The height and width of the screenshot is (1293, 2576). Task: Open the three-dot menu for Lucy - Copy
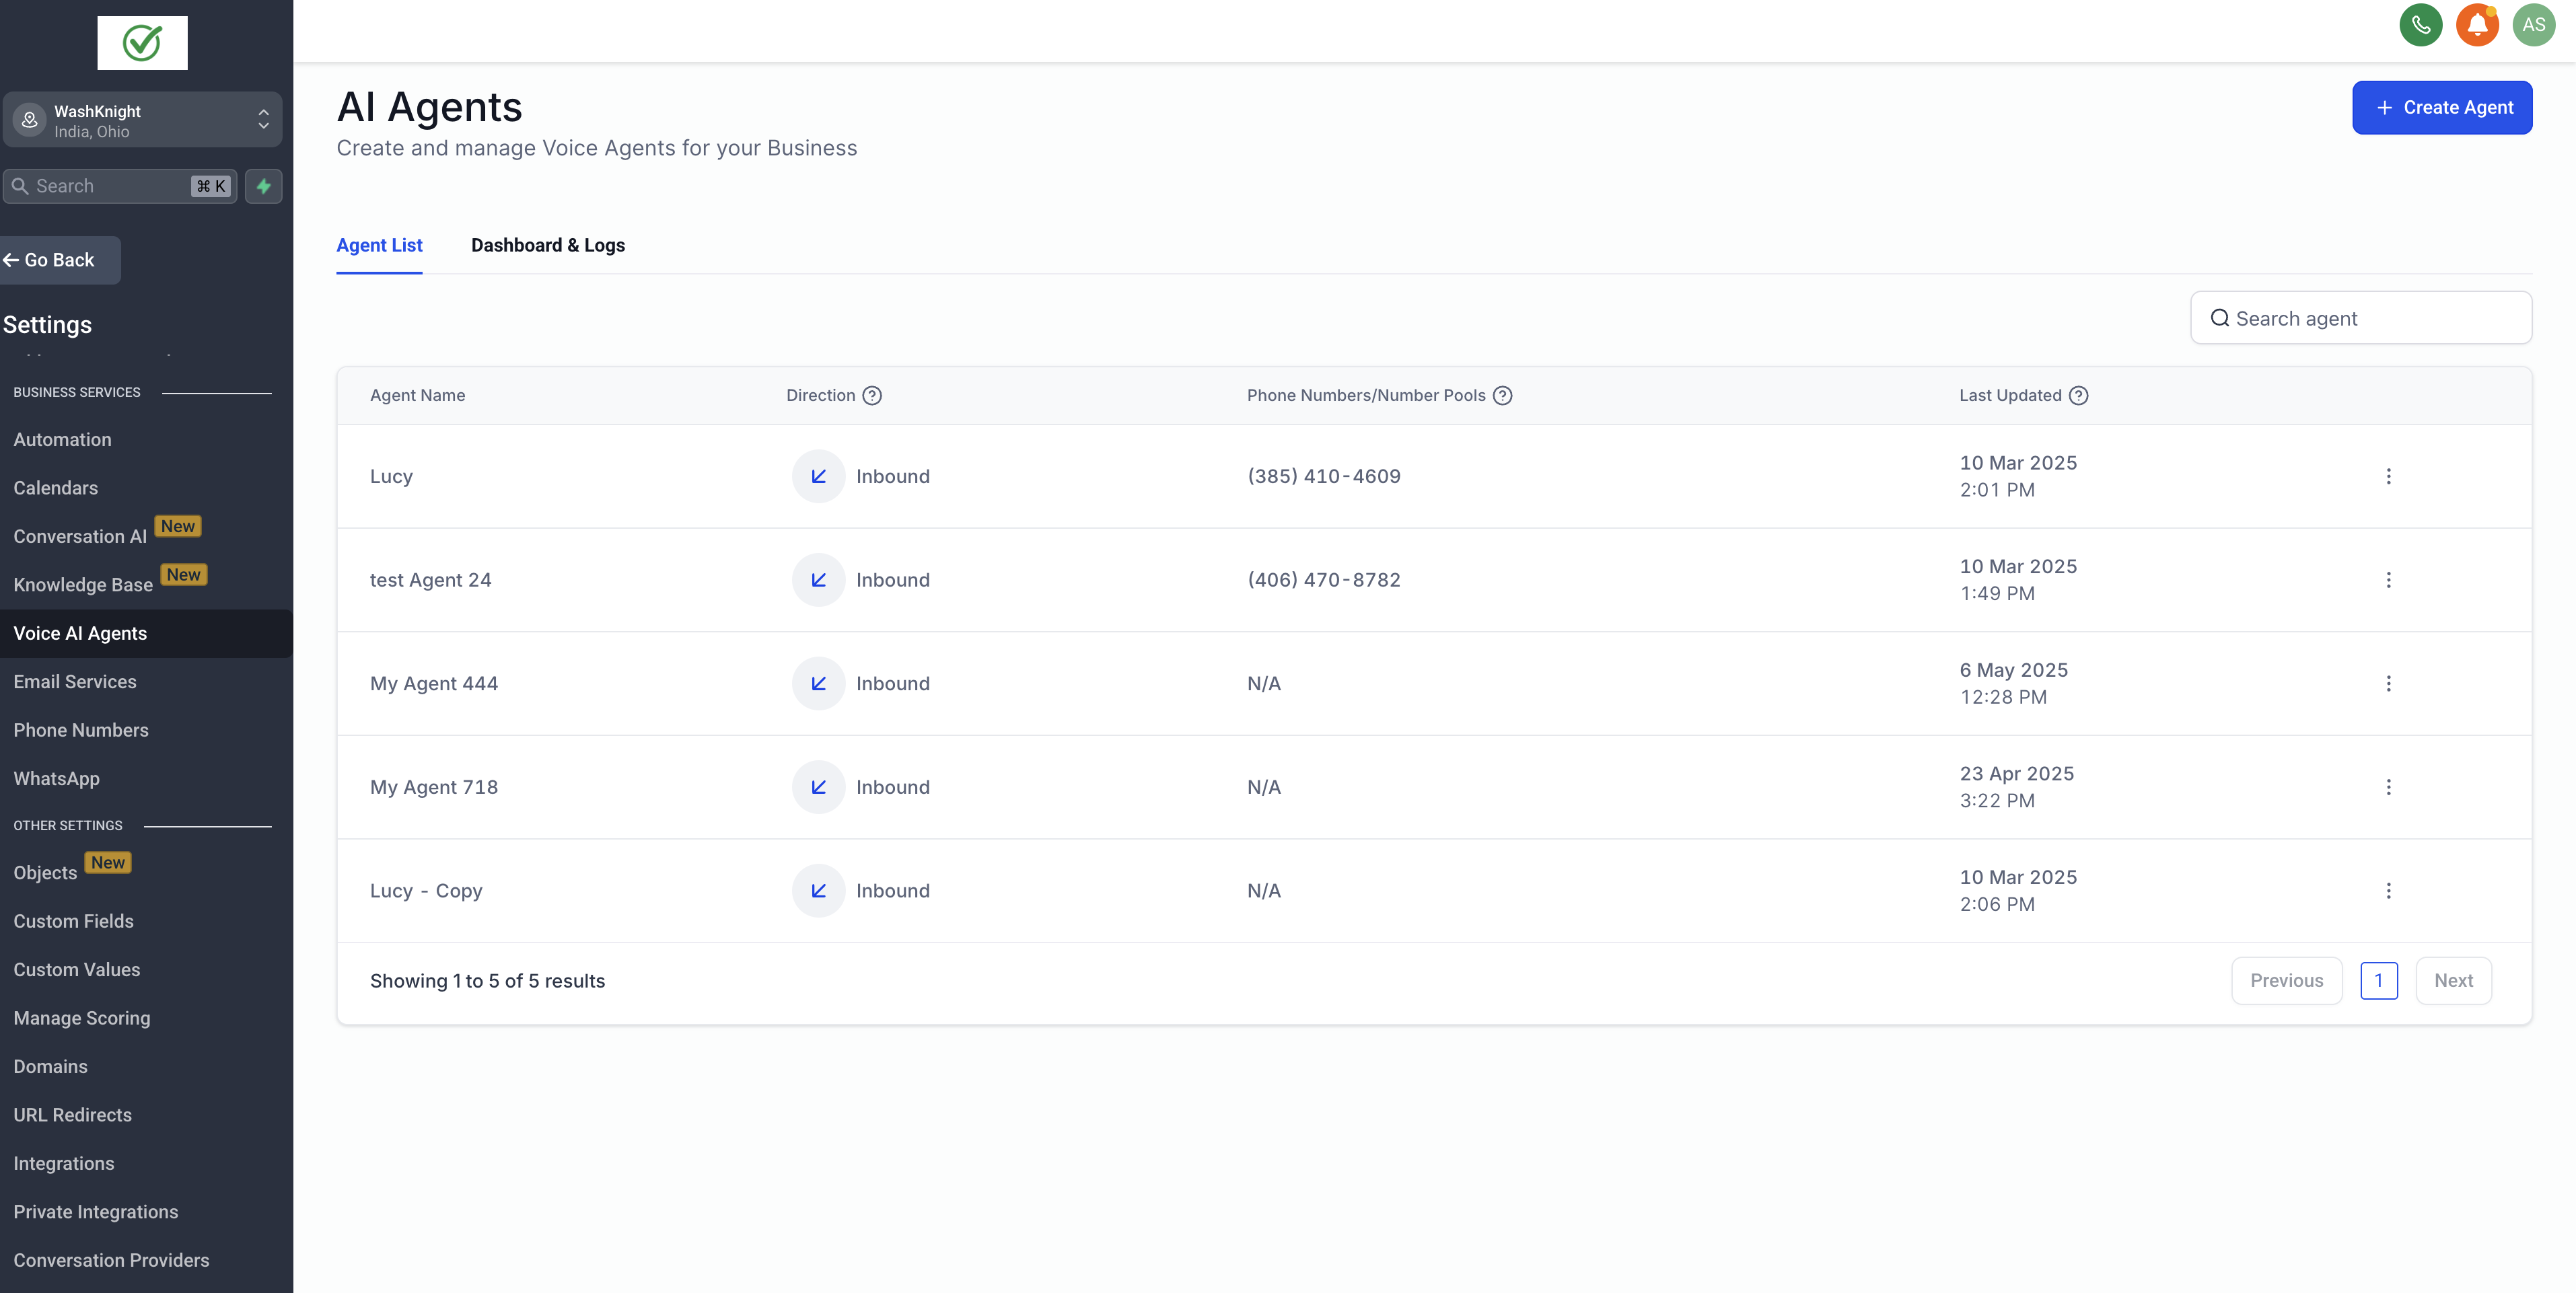(x=2388, y=890)
